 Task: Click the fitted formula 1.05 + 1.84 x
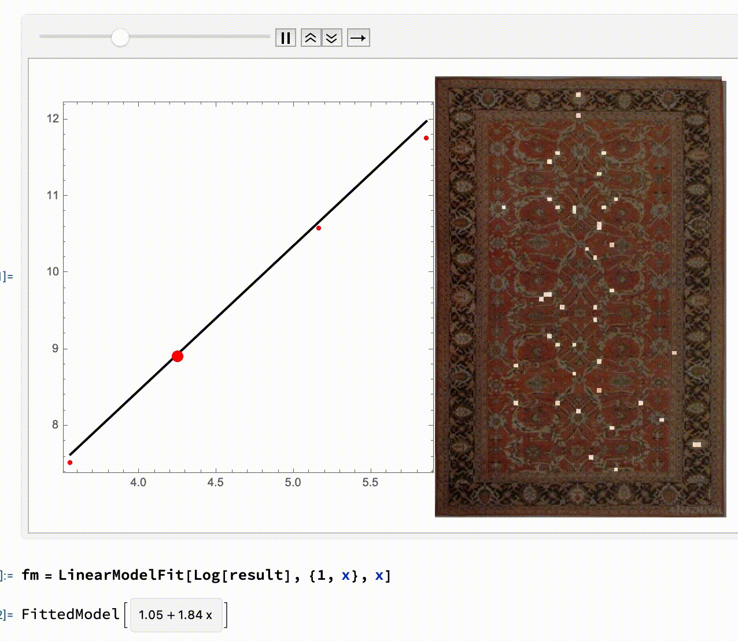point(176,615)
